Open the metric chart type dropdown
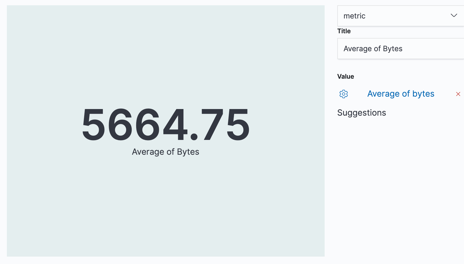Screen dimensions: 464x264 [401, 16]
